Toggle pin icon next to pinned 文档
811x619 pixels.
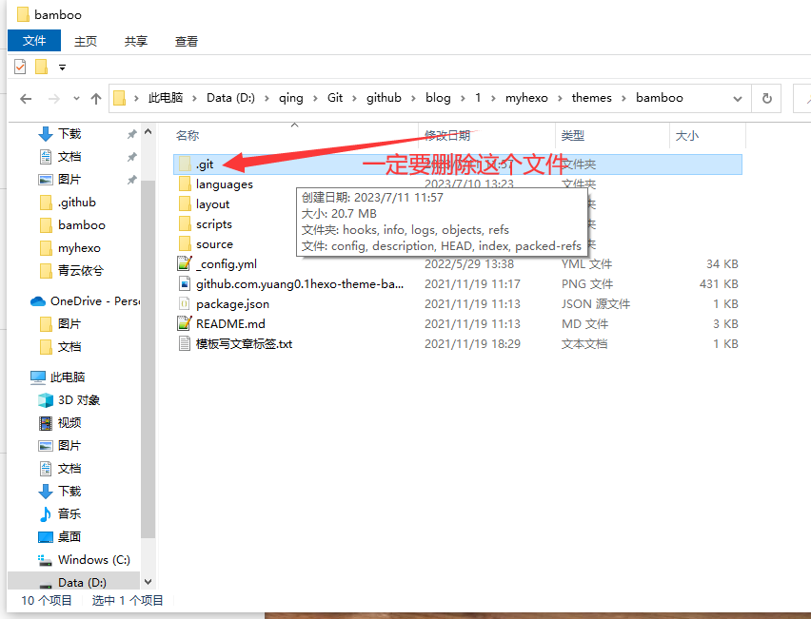tap(132, 157)
